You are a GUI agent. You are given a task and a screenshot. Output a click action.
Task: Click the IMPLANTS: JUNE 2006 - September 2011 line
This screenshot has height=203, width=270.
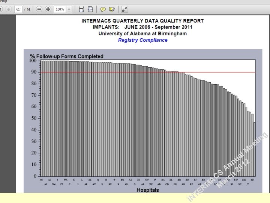[142, 27]
